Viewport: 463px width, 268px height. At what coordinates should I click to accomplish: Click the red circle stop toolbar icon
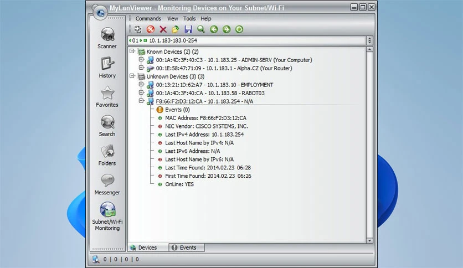tap(151, 29)
